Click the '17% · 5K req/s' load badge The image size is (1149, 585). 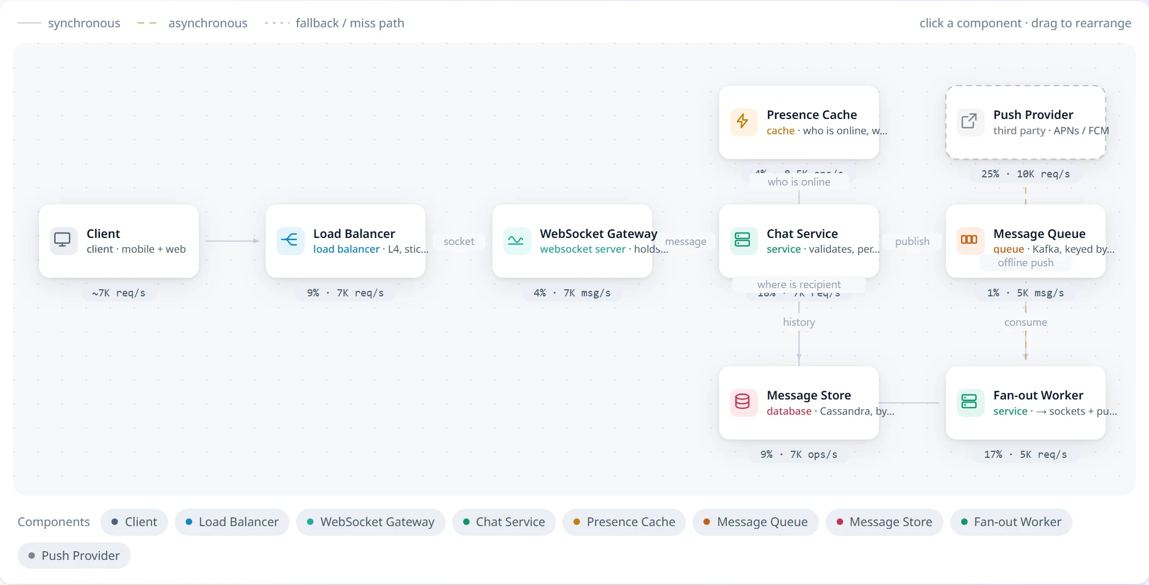pyautogui.click(x=1026, y=455)
